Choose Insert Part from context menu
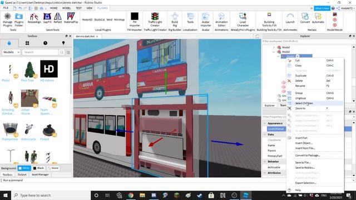 pos(315,138)
